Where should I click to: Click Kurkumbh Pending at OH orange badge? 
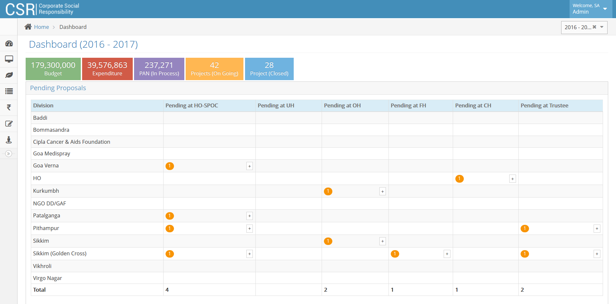click(328, 191)
